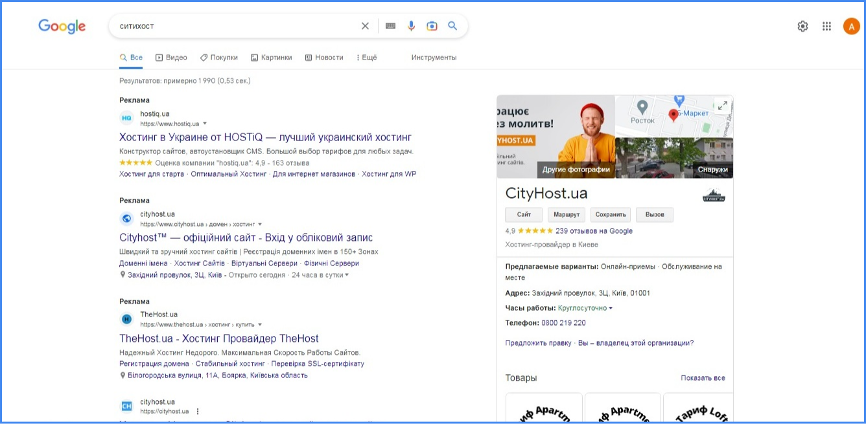Click the magnifier search button
The width and height of the screenshot is (866, 424).
[452, 26]
